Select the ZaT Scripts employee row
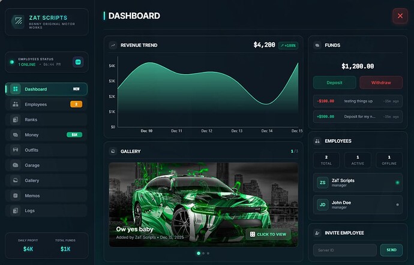Screen dimensions: 414x265 point(358,182)
